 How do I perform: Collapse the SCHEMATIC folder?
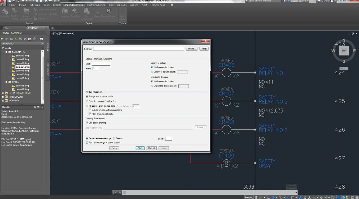[6, 52]
